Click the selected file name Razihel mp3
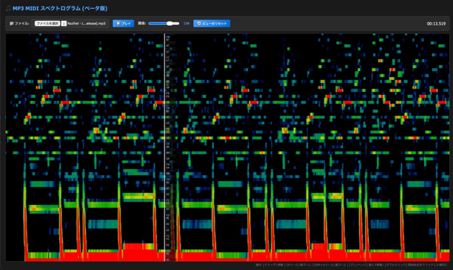This screenshot has height=270, width=453. [x=86, y=23]
